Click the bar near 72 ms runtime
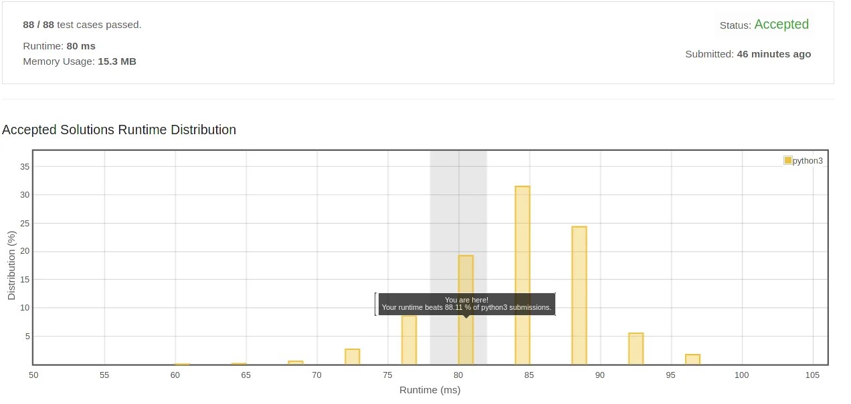This screenshot has width=851, height=404. 353,357
